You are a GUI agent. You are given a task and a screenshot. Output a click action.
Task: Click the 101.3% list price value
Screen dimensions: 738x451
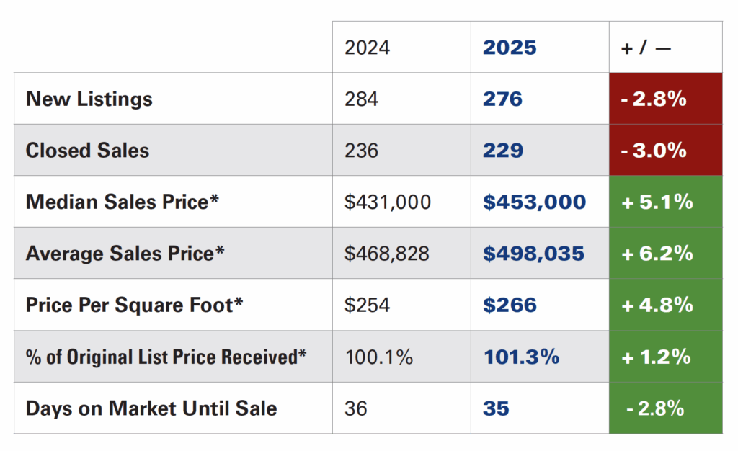click(520, 357)
